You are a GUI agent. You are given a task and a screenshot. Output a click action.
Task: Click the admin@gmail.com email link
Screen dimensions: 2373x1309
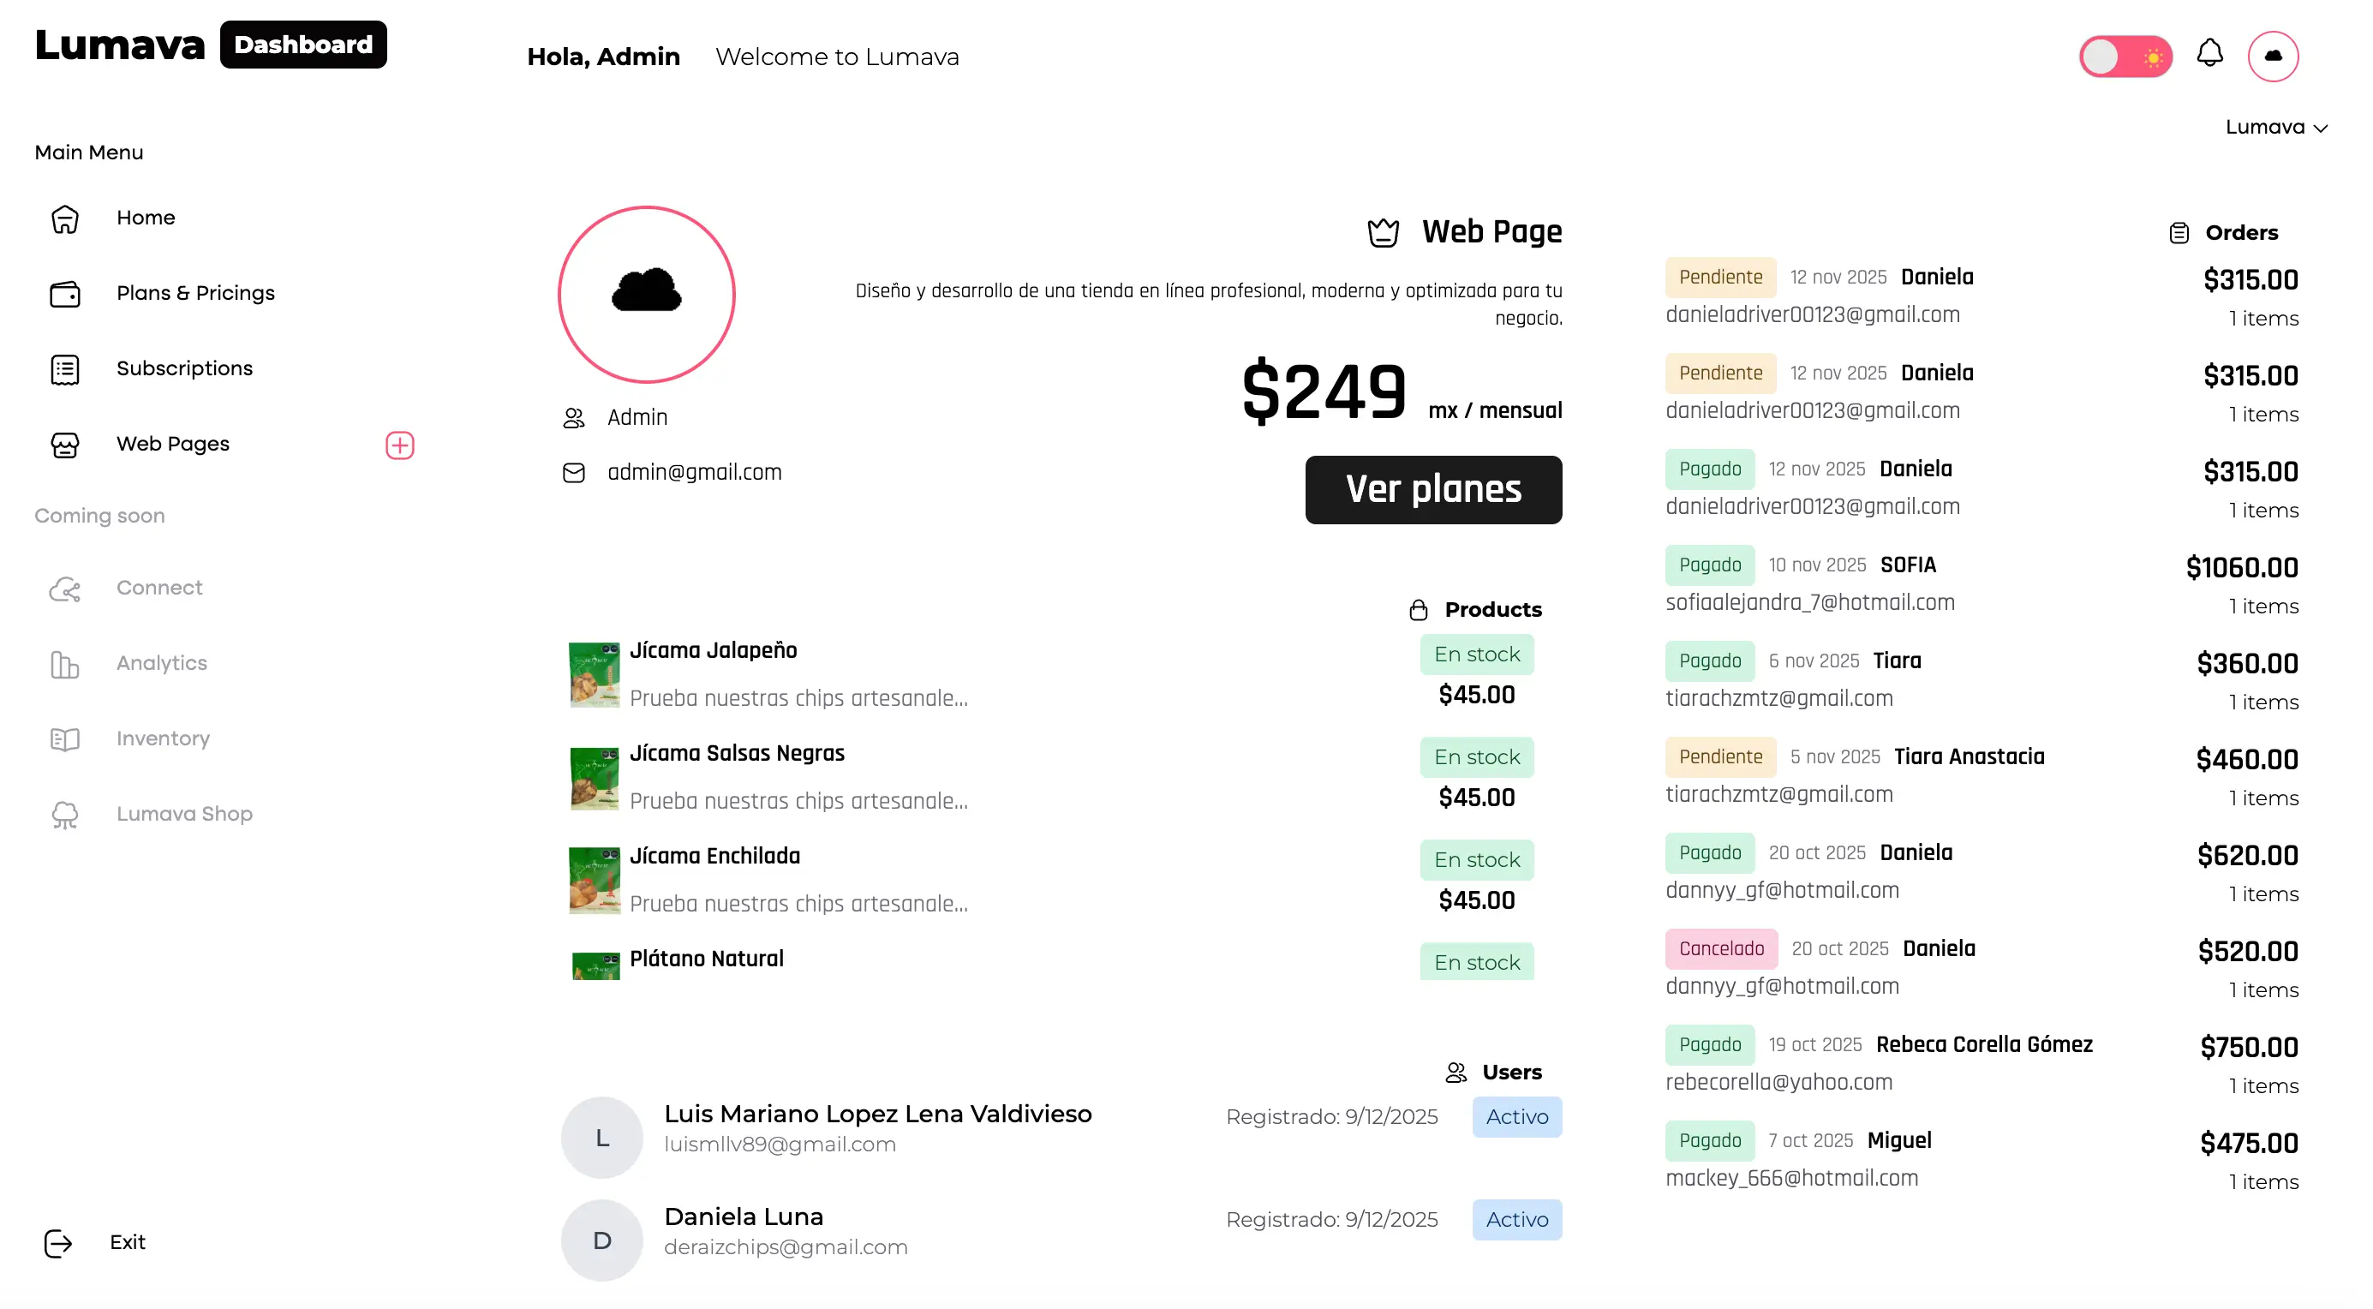coord(694,472)
